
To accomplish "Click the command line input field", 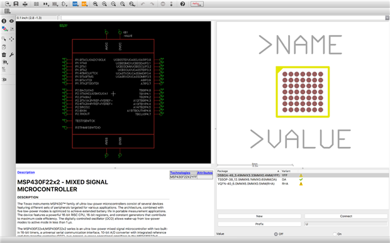I will pos(223,18).
